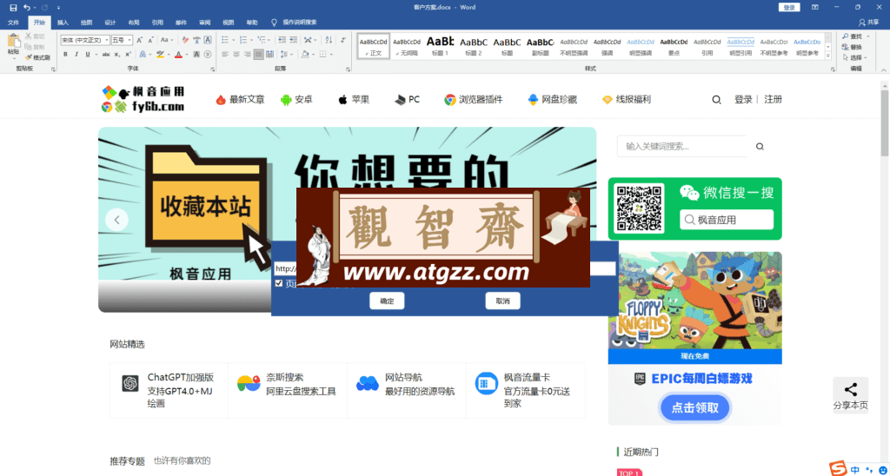Viewport: 890px width, 476px height.
Task: Open the 选择 dropdown in editing group
Action: 855,57
